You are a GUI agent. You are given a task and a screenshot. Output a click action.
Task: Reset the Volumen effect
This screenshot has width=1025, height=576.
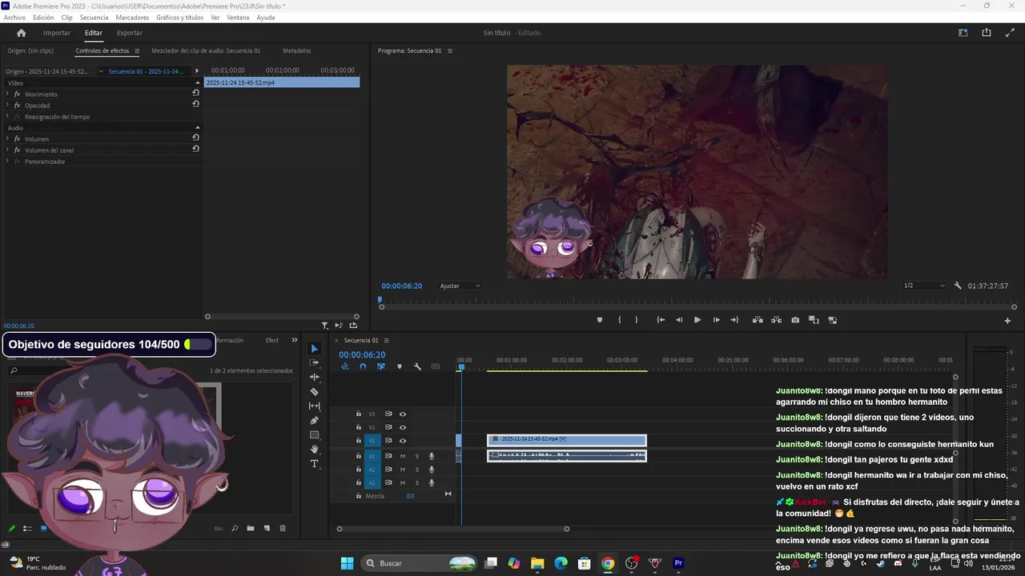coord(195,138)
